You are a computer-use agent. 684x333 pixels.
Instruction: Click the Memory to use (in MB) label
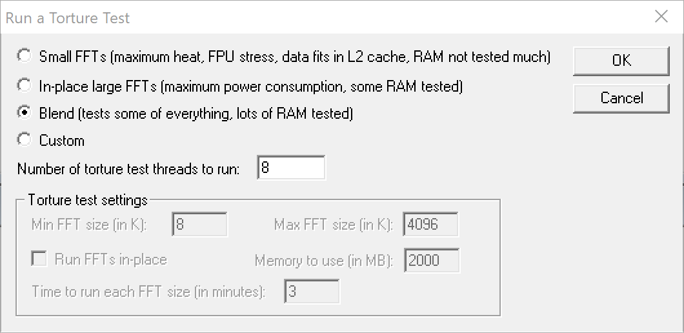[x=323, y=260]
